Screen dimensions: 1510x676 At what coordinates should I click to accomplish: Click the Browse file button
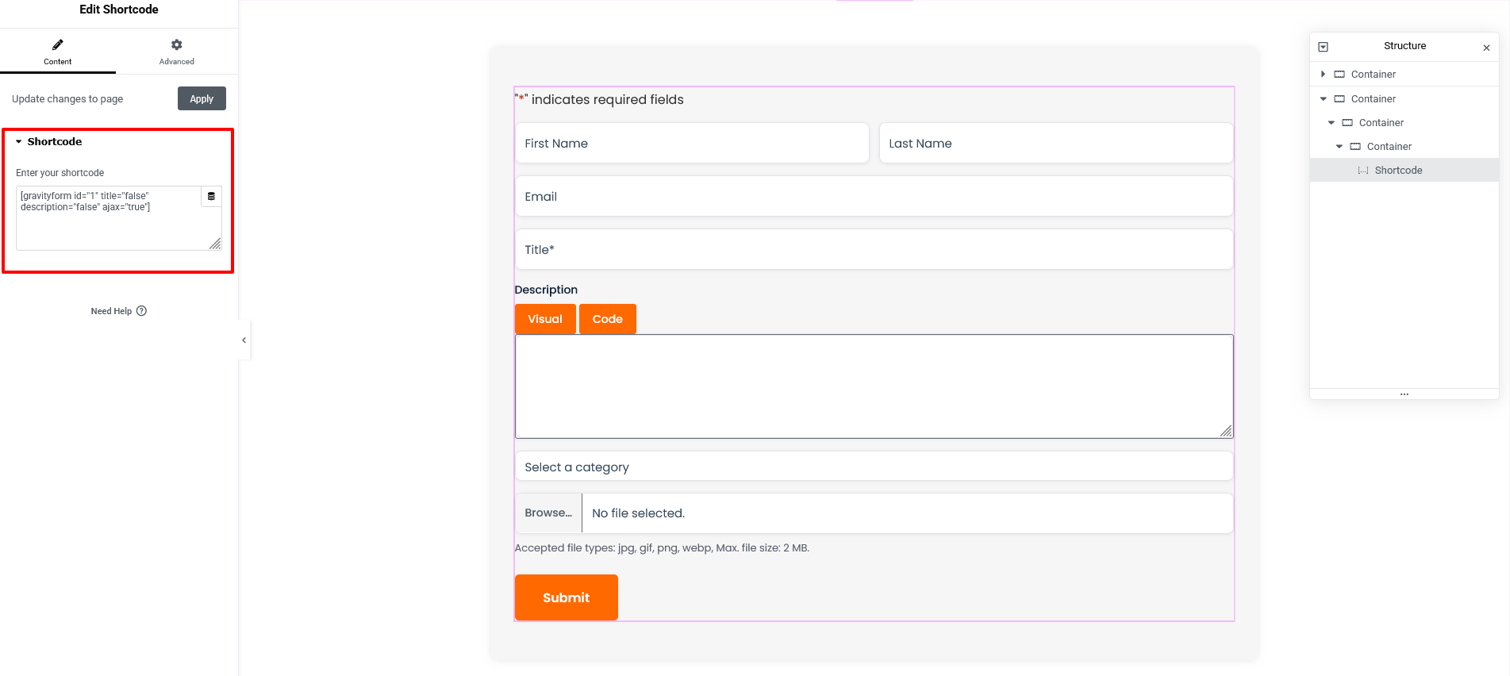tap(548, 513)
